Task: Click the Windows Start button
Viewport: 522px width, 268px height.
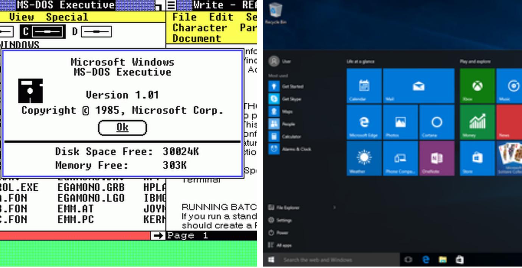Action: pyautogui.click(x=271, y=260)
